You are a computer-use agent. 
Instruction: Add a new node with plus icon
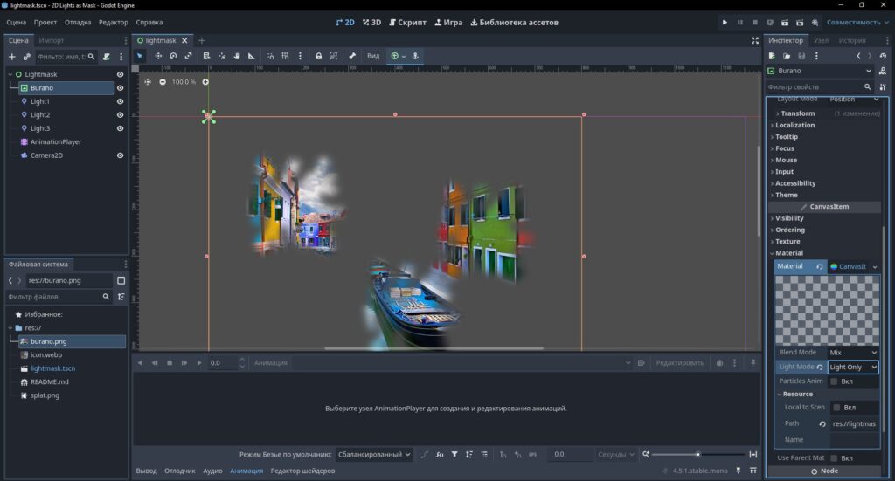(x=12, y=57)
